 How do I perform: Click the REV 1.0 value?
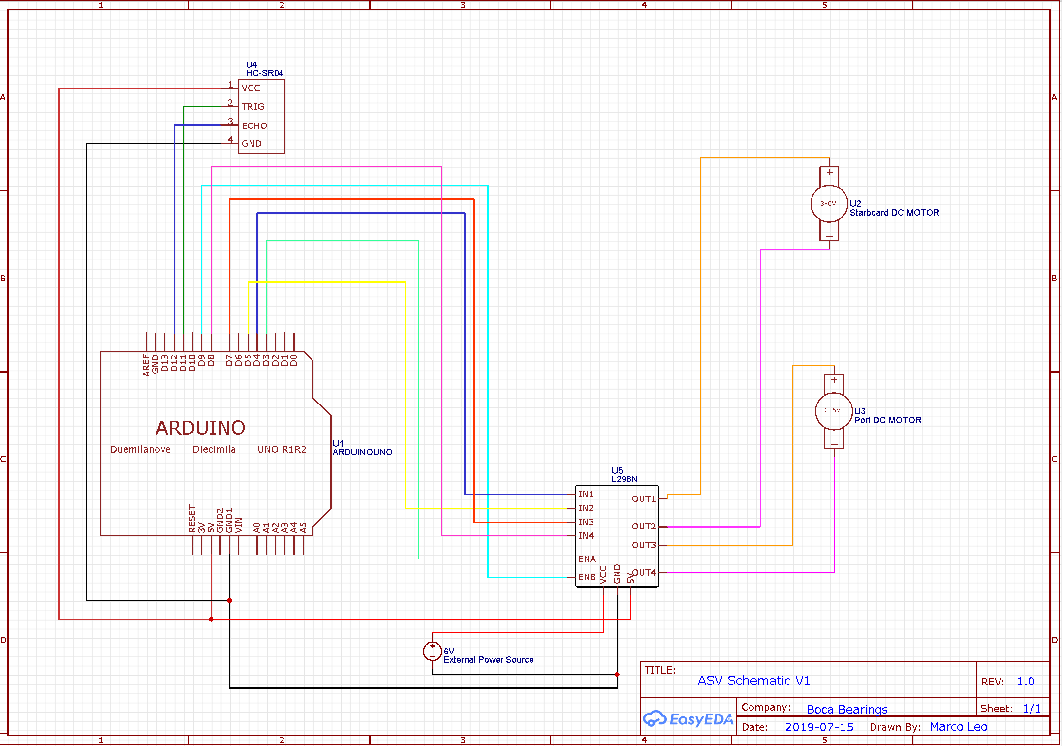point(1025,682)
